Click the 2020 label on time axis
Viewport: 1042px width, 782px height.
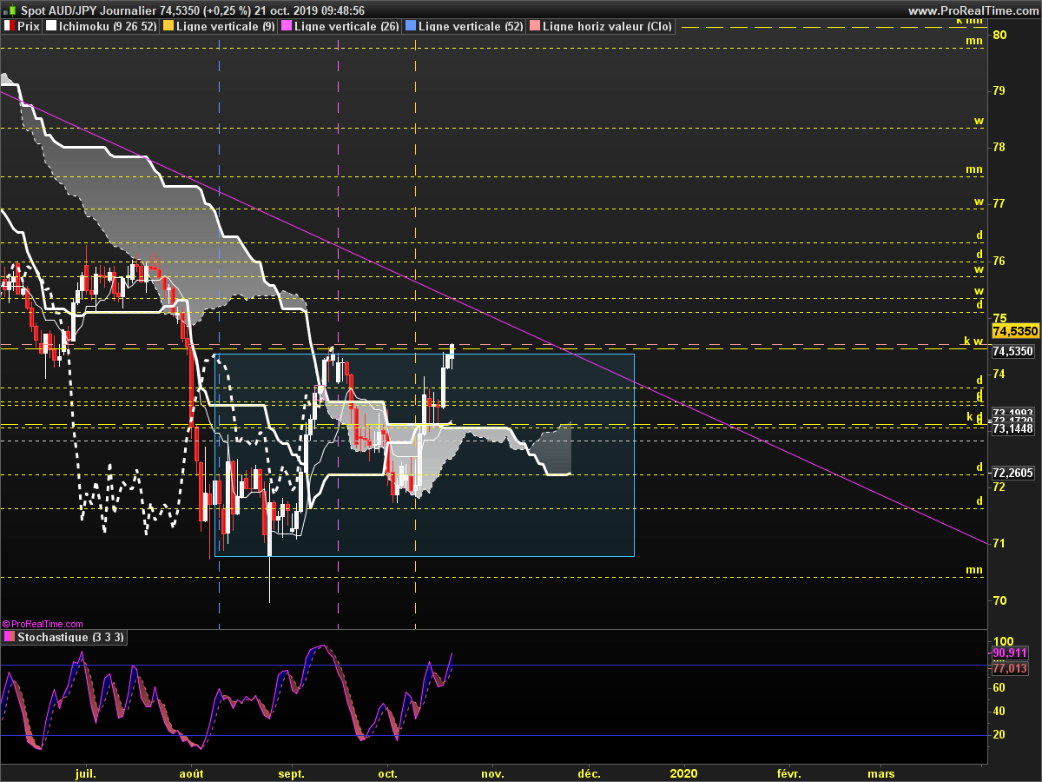click(x=684, y=772)
